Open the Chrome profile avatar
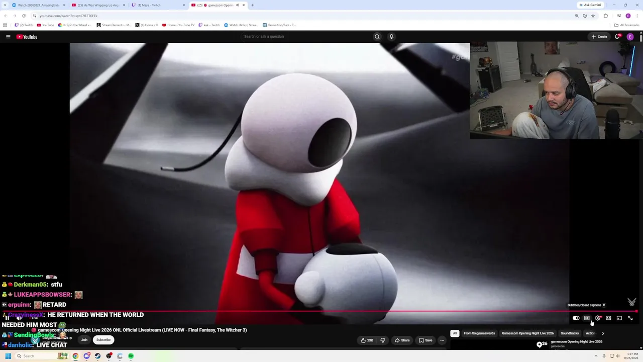Viewport: 643px width, 362px height. [x=628, y=16]
